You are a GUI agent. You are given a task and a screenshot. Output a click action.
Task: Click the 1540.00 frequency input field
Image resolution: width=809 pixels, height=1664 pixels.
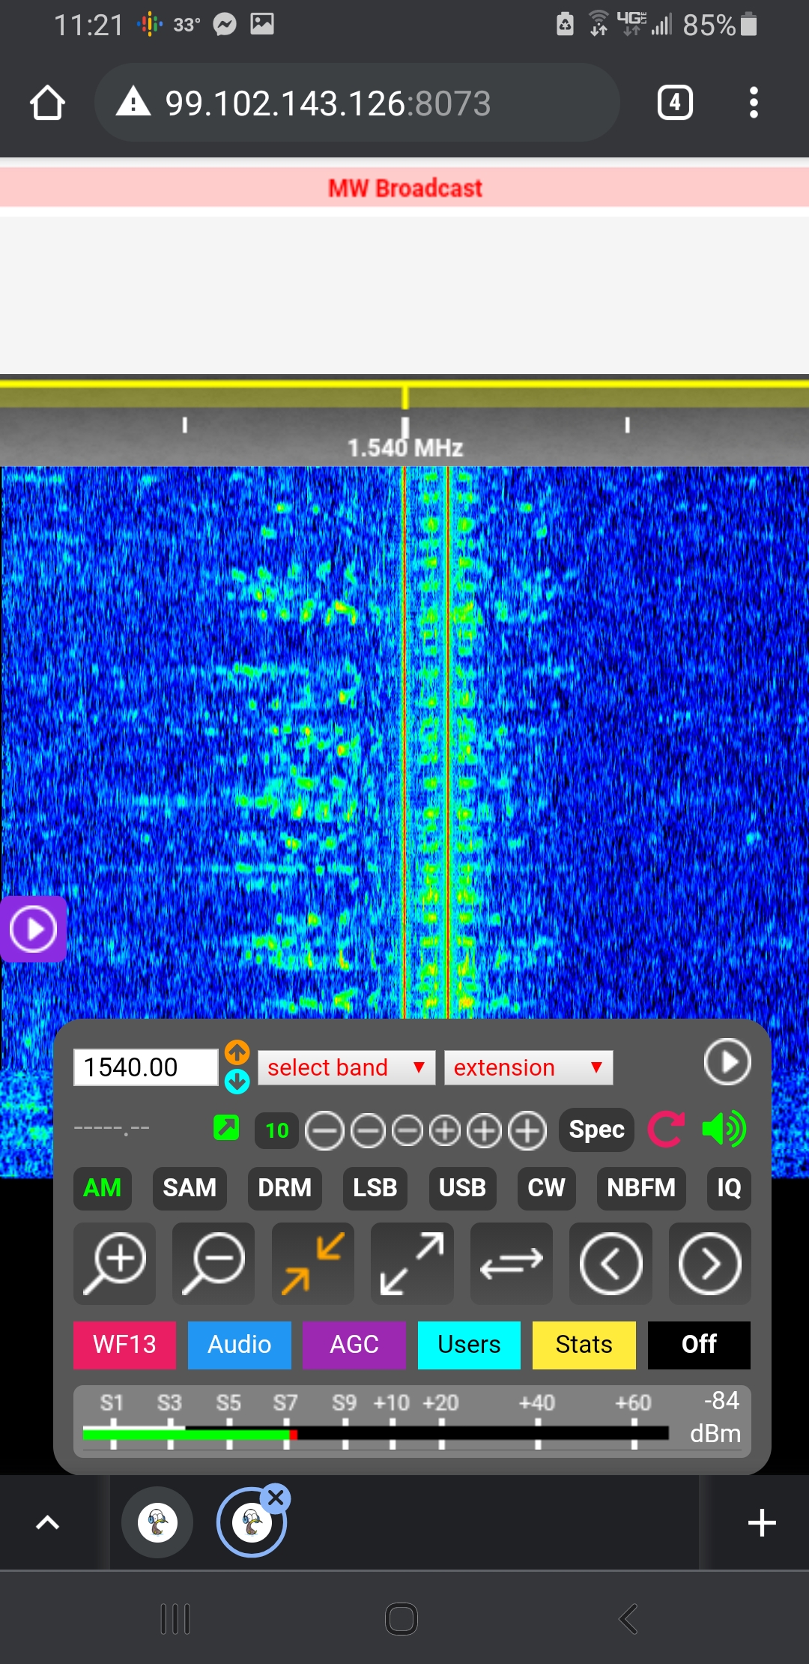pyautogui.click(x=145, y=1067)
